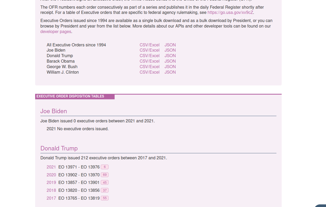The width and height of the screenshot is (326, 207).
Task: Click 'EO 13971 - EO 13976' range text
Action: [x=79, y=167]
